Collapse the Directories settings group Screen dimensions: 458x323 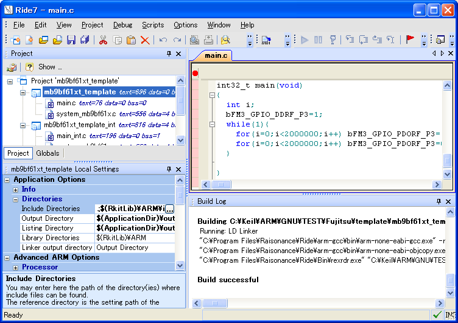pos(15,200)
